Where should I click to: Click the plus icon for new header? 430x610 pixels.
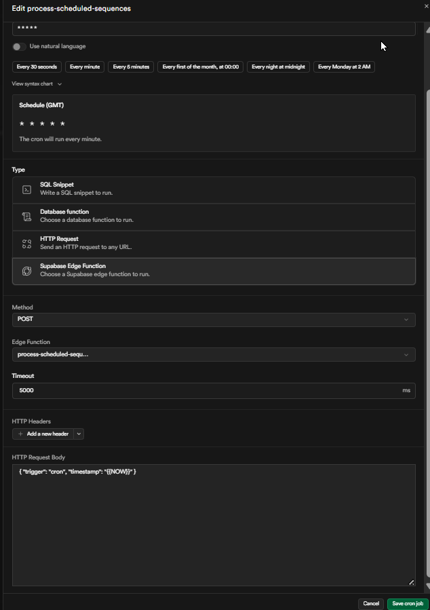click(x=21, y=434)
